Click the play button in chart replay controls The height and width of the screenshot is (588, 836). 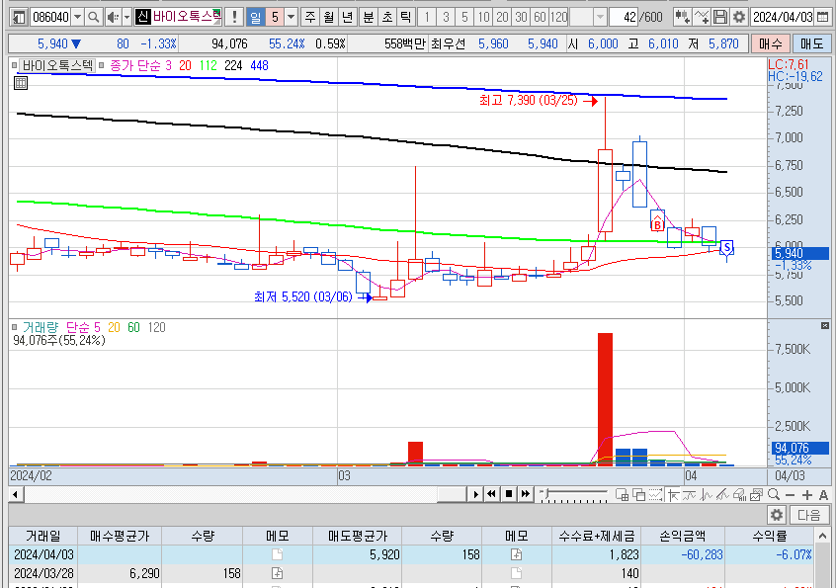pos(475,494)
